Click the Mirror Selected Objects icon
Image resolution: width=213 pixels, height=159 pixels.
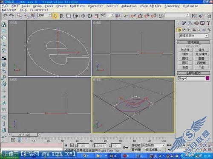pyautogui.click(x=194, y=16)
